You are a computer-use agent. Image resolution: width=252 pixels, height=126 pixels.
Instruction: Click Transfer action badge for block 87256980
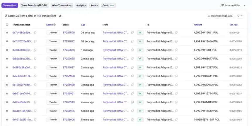53,85
